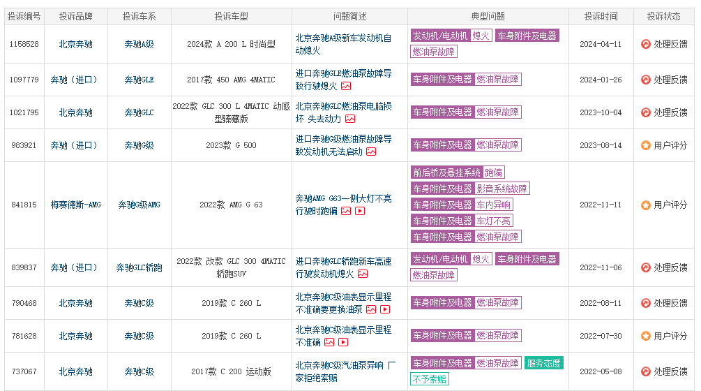Screen dimensions: 701x391
Task: Click 投诉时间 column header
Action: tap(601, 17)
